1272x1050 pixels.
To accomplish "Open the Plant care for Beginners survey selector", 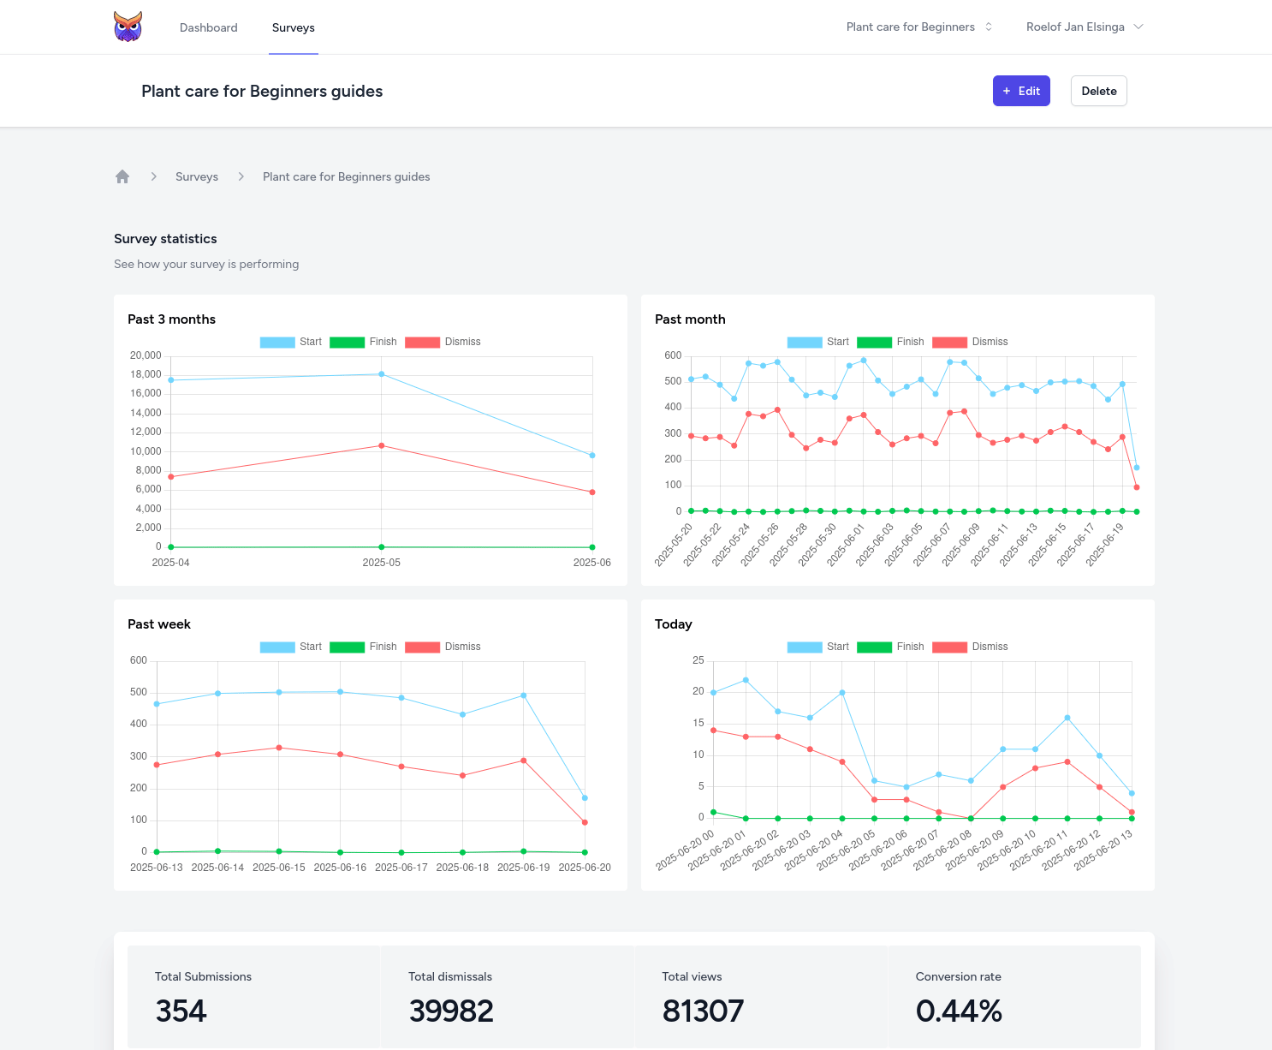I will pyautogui.click(x=918, y=27).
